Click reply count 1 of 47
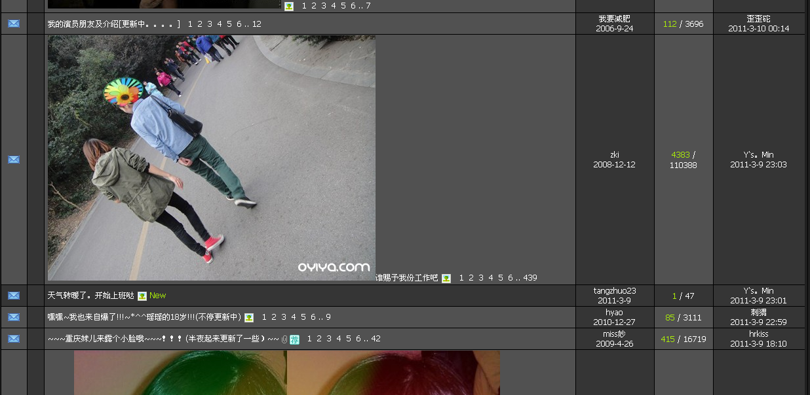This screenshot has height=395, width=810. pyautogui.click(x=674, y=296)
